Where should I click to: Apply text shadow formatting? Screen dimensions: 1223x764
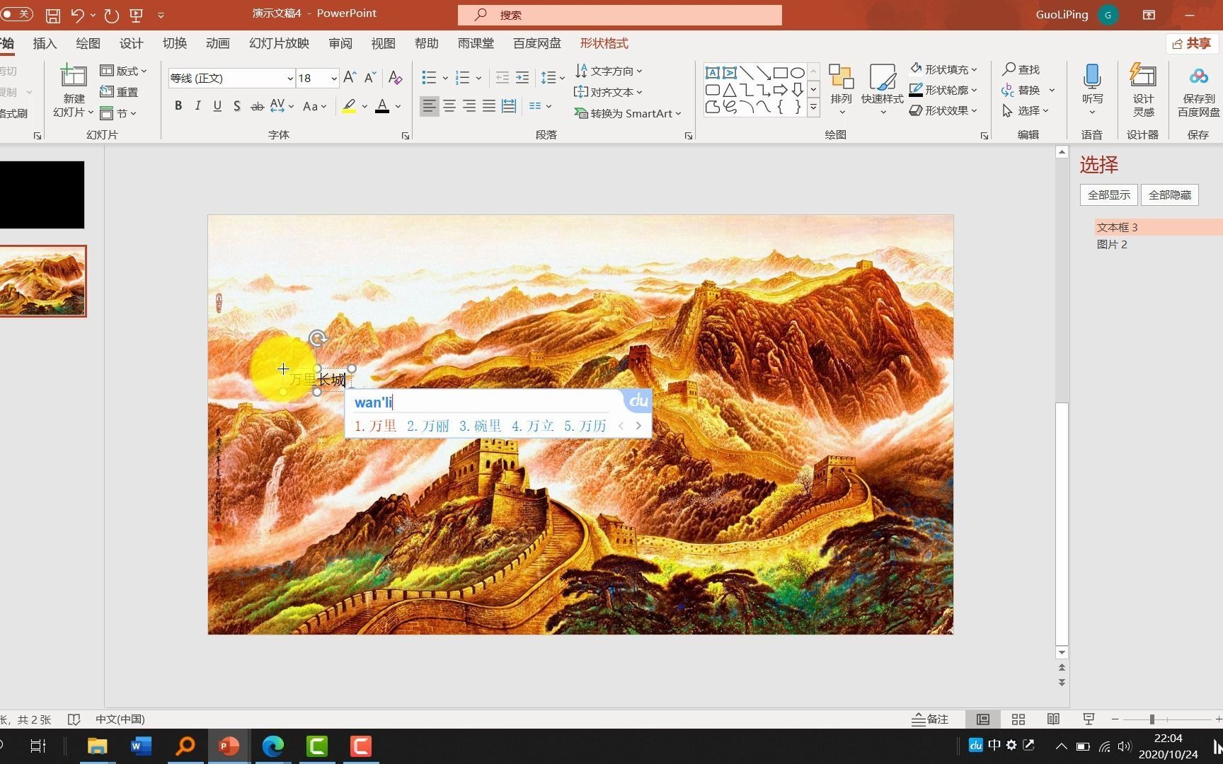[x=237, y=106]
